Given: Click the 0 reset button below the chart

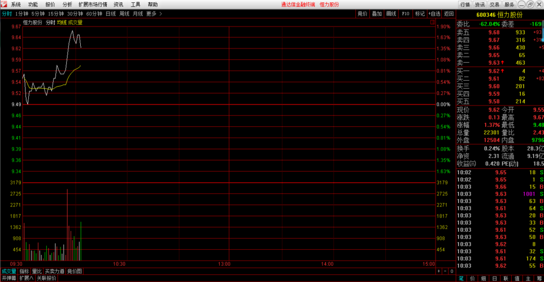Looking at the screenshot, I should coord(452,271).
